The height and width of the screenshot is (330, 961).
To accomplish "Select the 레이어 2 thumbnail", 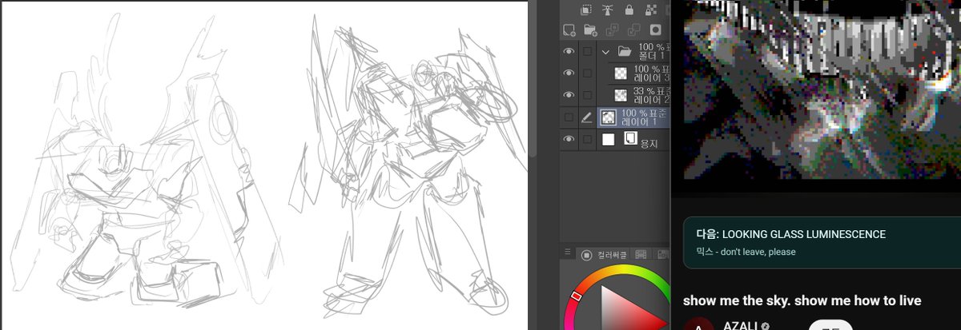I will pyautogui.click(x=621, y=95).
